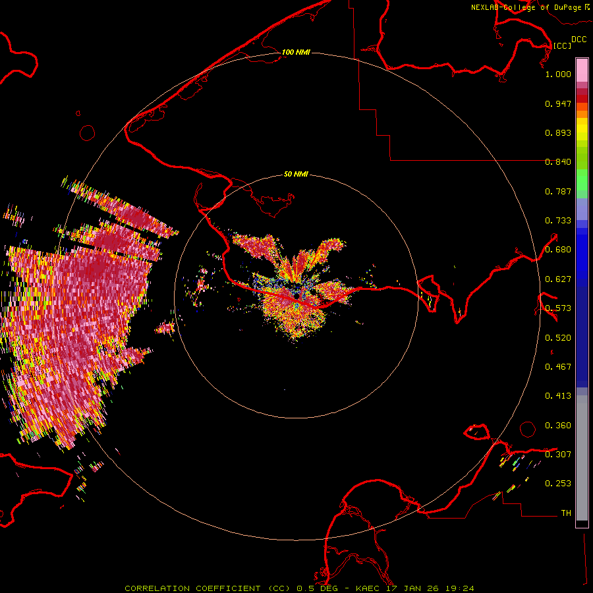The height and width of the screenshot is (593, 593).
Task: Click the black radar site dot at center
Action: point(297,296)
